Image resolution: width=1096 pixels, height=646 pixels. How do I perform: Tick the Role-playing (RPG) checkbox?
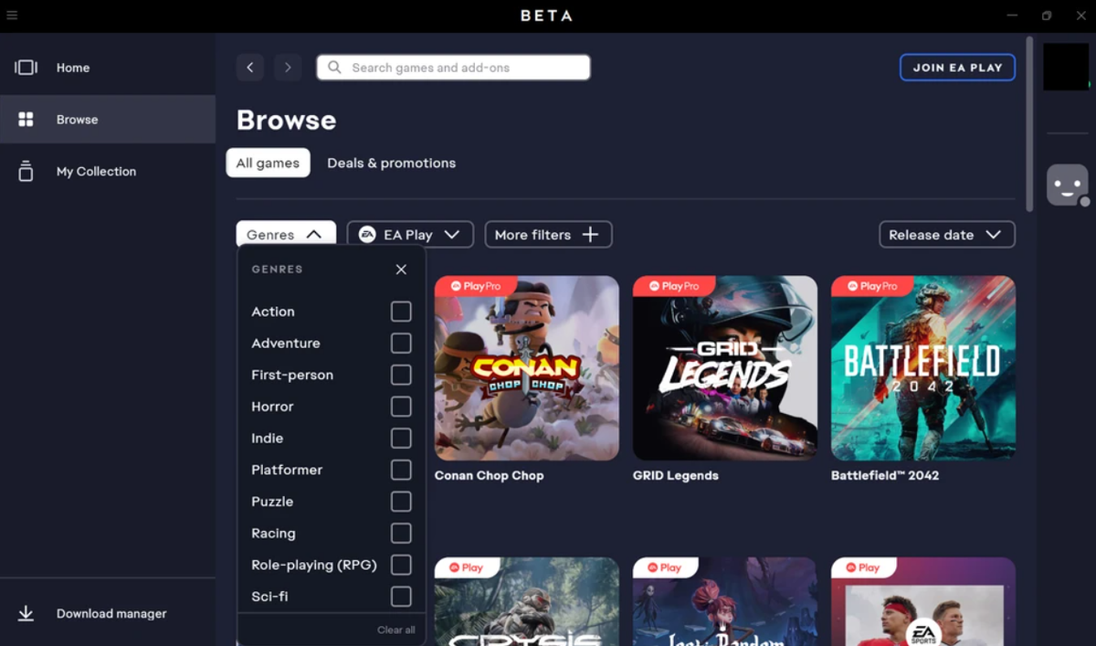pyautogui.click(x=401, y=565)
